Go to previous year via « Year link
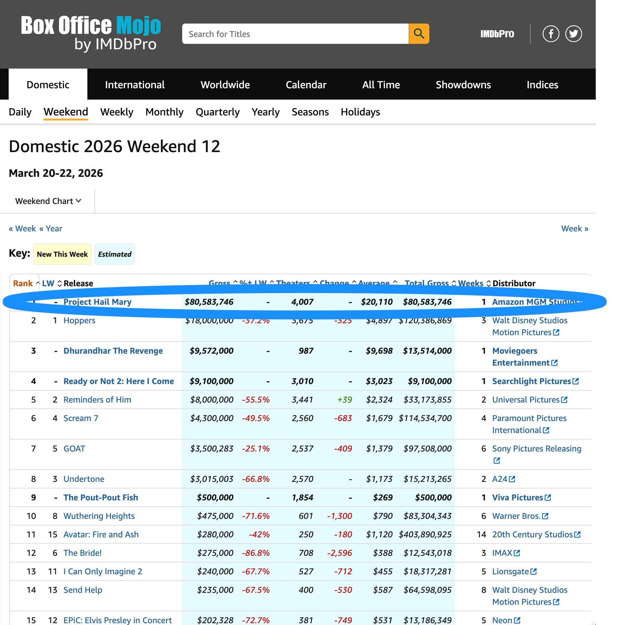 pos(51,228)
